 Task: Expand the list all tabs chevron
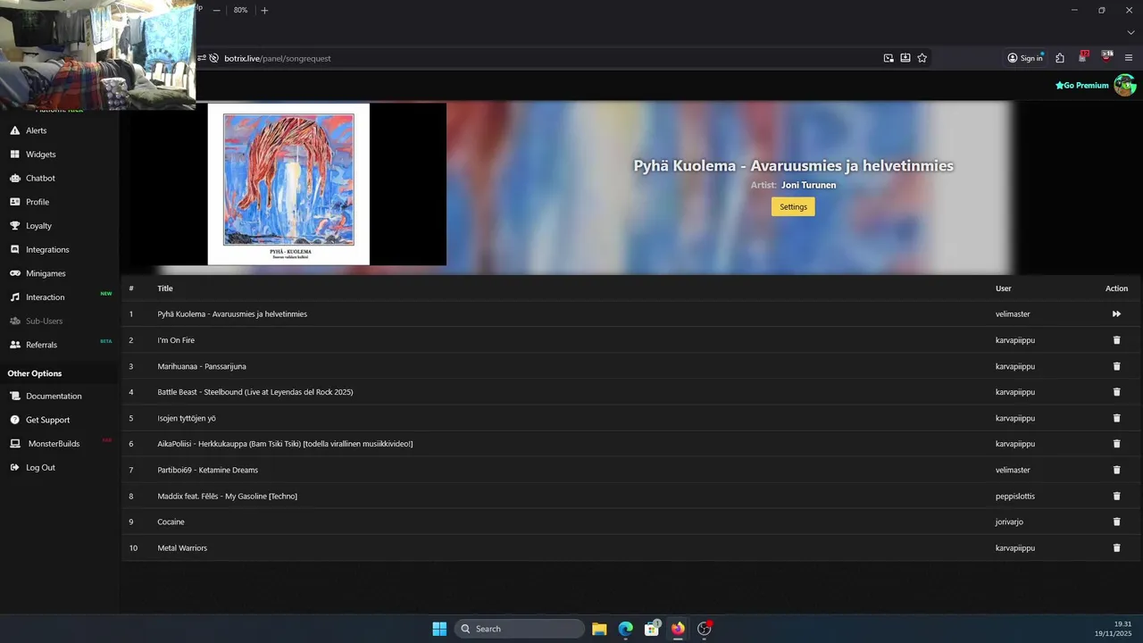tap(1130, 32)
